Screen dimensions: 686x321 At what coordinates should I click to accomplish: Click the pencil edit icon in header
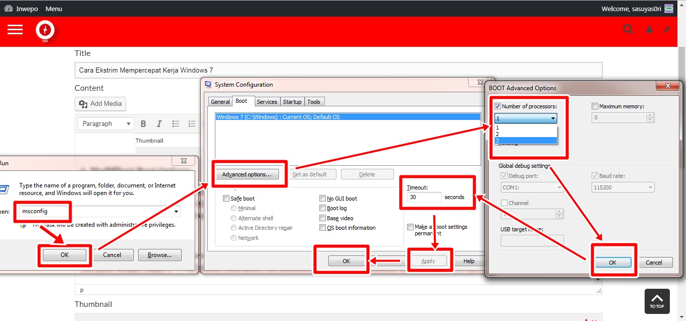(x=667, y=30)
